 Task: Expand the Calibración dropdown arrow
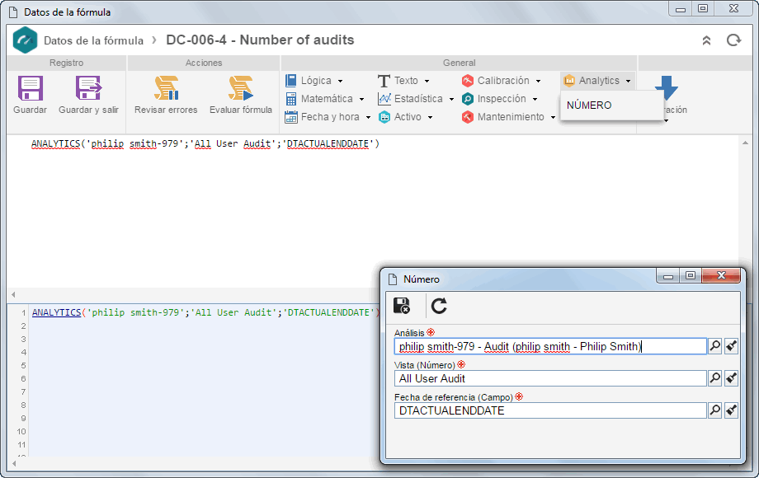538,82
